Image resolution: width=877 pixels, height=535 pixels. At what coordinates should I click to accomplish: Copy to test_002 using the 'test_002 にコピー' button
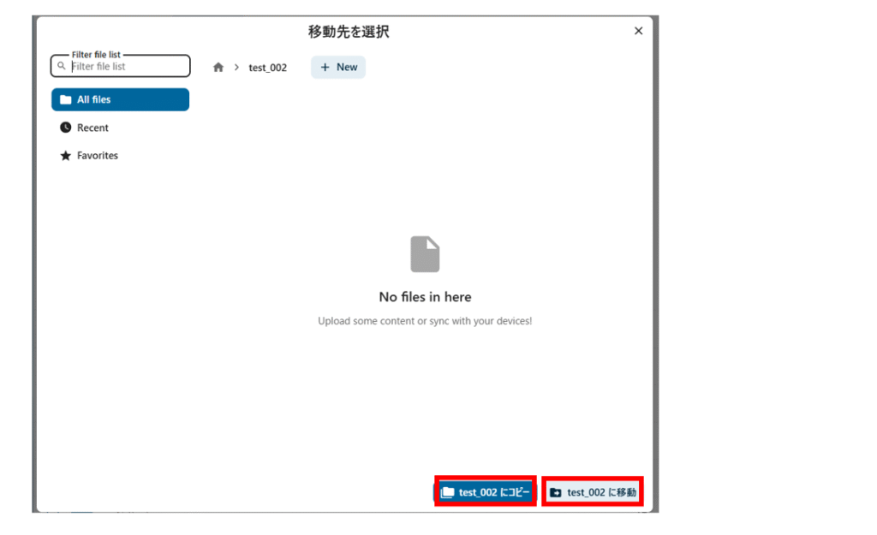coord(486,492)
